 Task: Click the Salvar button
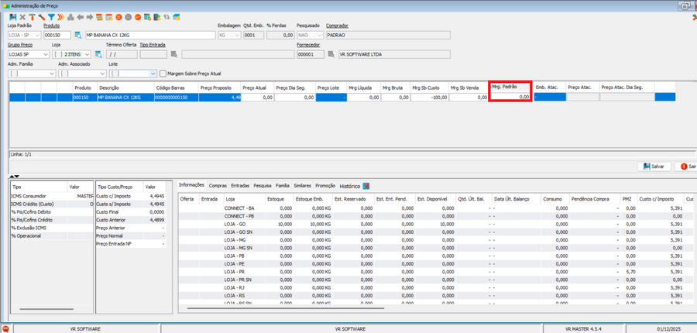click(x=654, y=166)
